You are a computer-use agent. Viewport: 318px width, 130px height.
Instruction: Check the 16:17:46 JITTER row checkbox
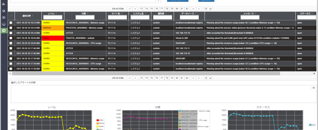pos(11,53)
